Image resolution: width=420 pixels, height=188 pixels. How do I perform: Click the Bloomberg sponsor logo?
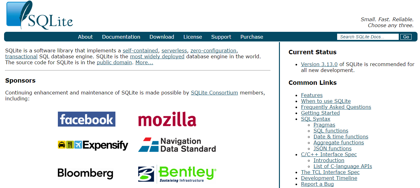[85, 174]
